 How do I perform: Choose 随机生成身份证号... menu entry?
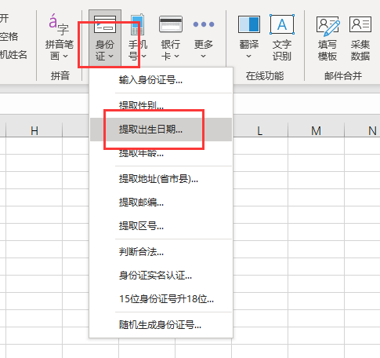pyautogui.click(x=161, y=325)
